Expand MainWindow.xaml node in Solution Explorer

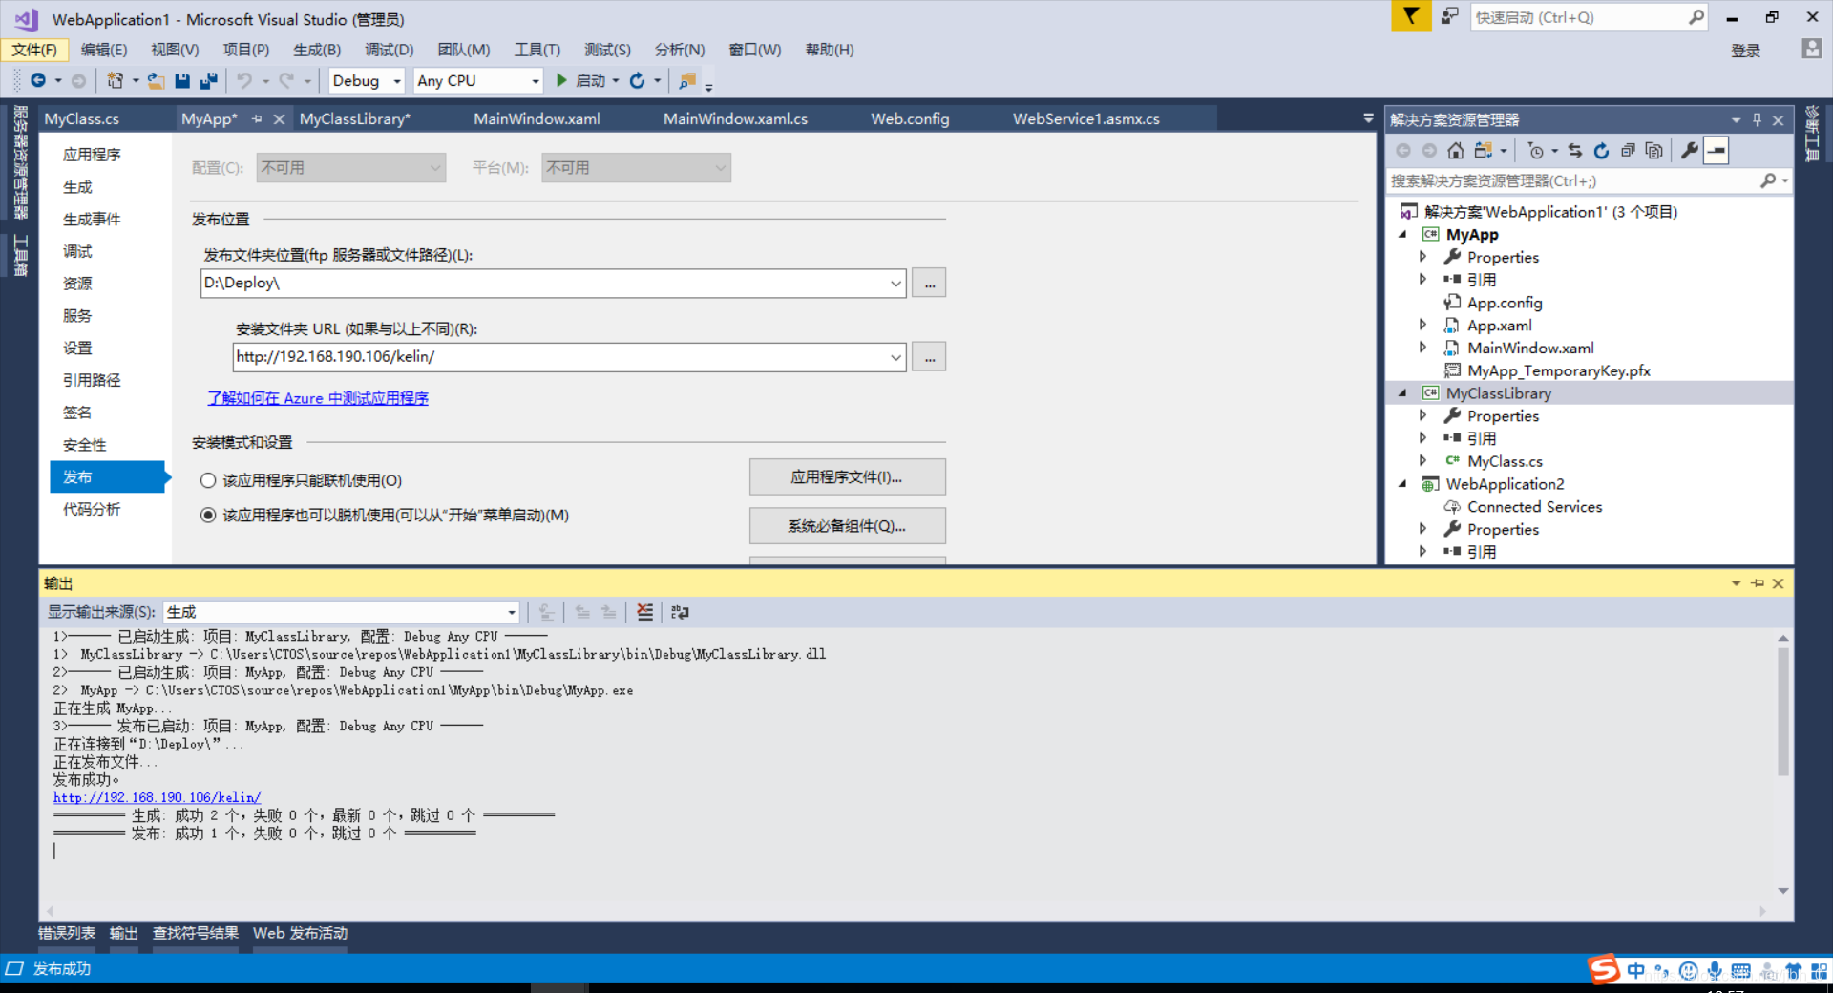1422,348
